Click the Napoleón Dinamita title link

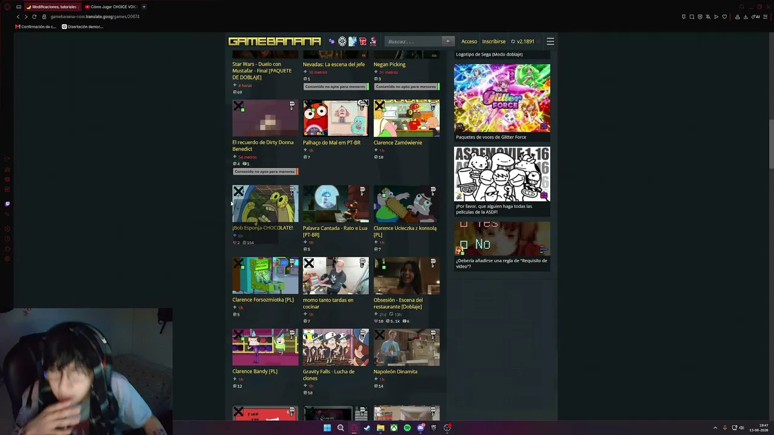coord(395,372)
